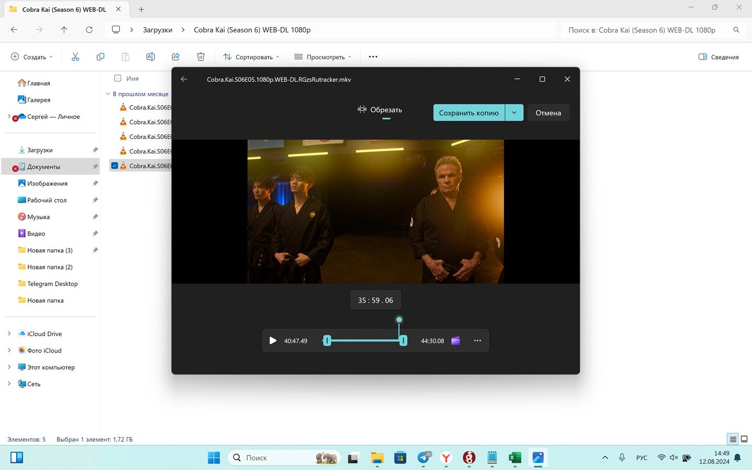Click Сохранить копию button
Viewport: 752px width, 470px height.
[x=469, y=113]
